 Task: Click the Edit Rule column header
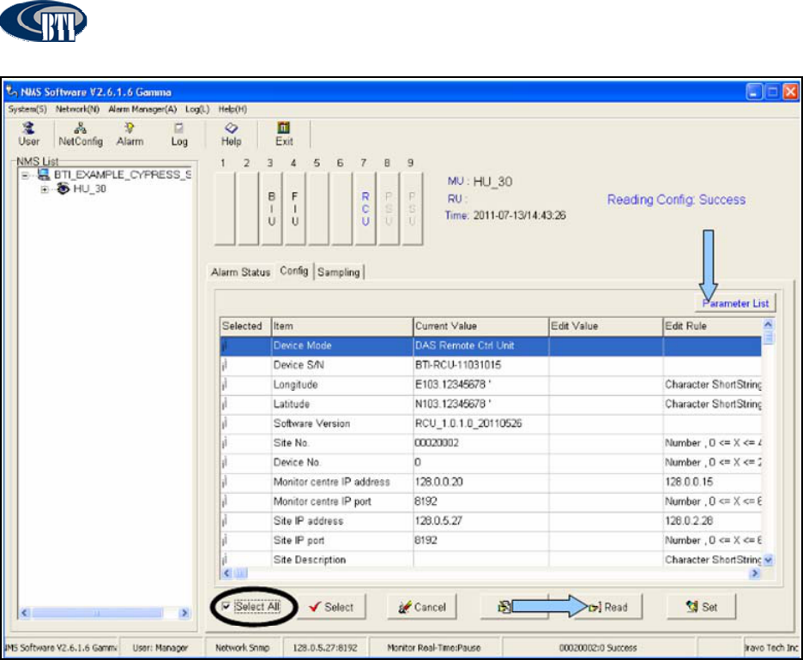click(712, 327)
